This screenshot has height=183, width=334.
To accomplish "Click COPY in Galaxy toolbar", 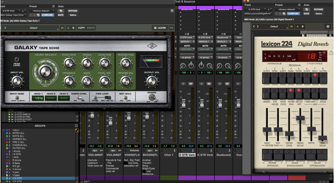I will click(x=81, y=28).
